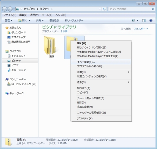This screenshot has height=149, width=157.
Task: Open address bar history dropdown
Action: pos(100,9)
